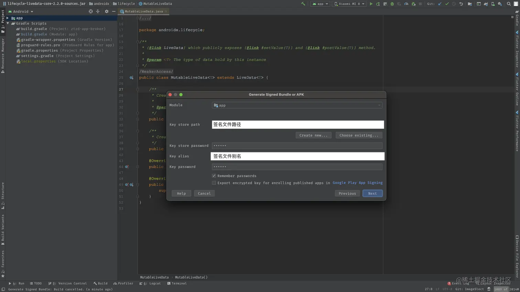Open the Project panel settings gear
Viewport: 520px width, 292px height.
pos(107,11)
